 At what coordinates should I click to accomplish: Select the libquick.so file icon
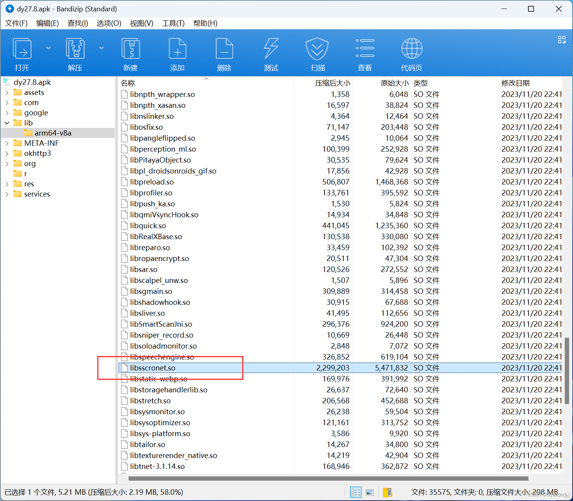coord(125,225)
